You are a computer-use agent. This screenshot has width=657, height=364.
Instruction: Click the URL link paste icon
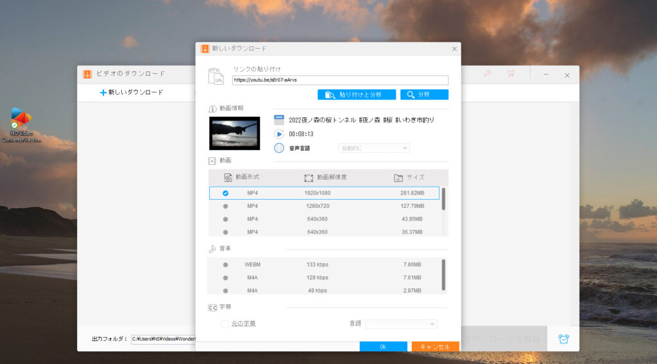[x=216, y=76]
